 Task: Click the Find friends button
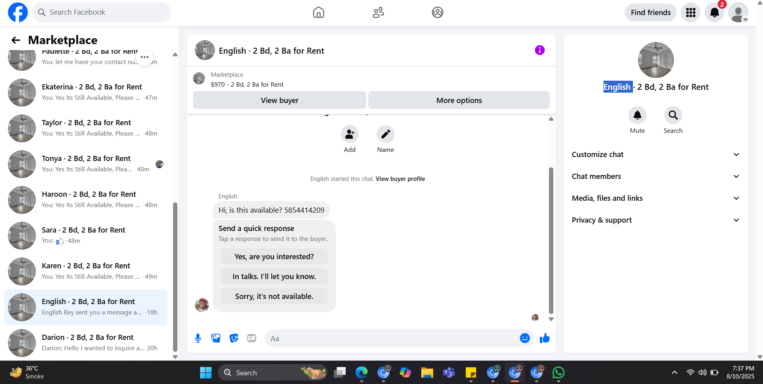click(x=650, y=13)
